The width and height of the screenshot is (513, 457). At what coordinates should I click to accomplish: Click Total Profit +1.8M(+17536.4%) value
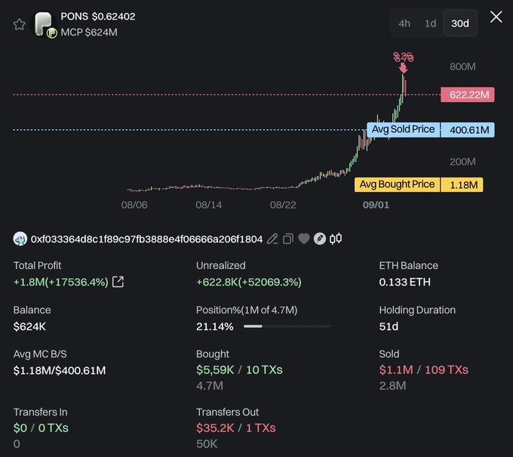point(60,282)
